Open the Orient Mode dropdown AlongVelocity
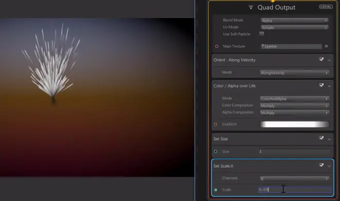340x201 pixels. pos(295,72)
